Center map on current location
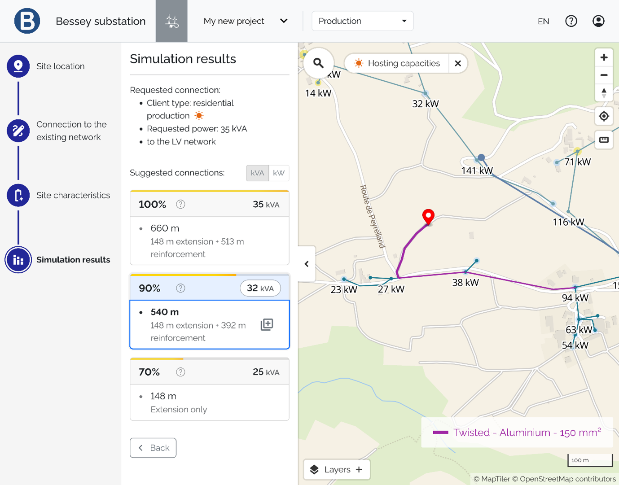Viewport: 619px width, 485px height. point(604,116)
